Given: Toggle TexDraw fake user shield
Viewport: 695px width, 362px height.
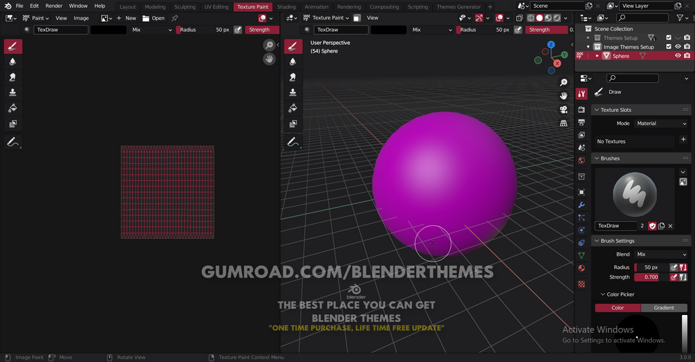Looking at the screenshot, I should 652,226.
